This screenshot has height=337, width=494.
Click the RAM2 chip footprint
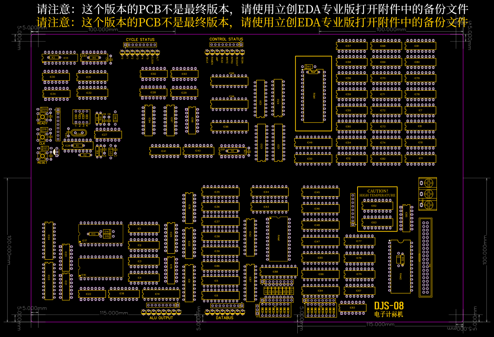400,266
